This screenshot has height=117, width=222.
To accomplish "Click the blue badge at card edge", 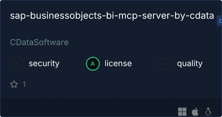I will [x=219, y=21].
